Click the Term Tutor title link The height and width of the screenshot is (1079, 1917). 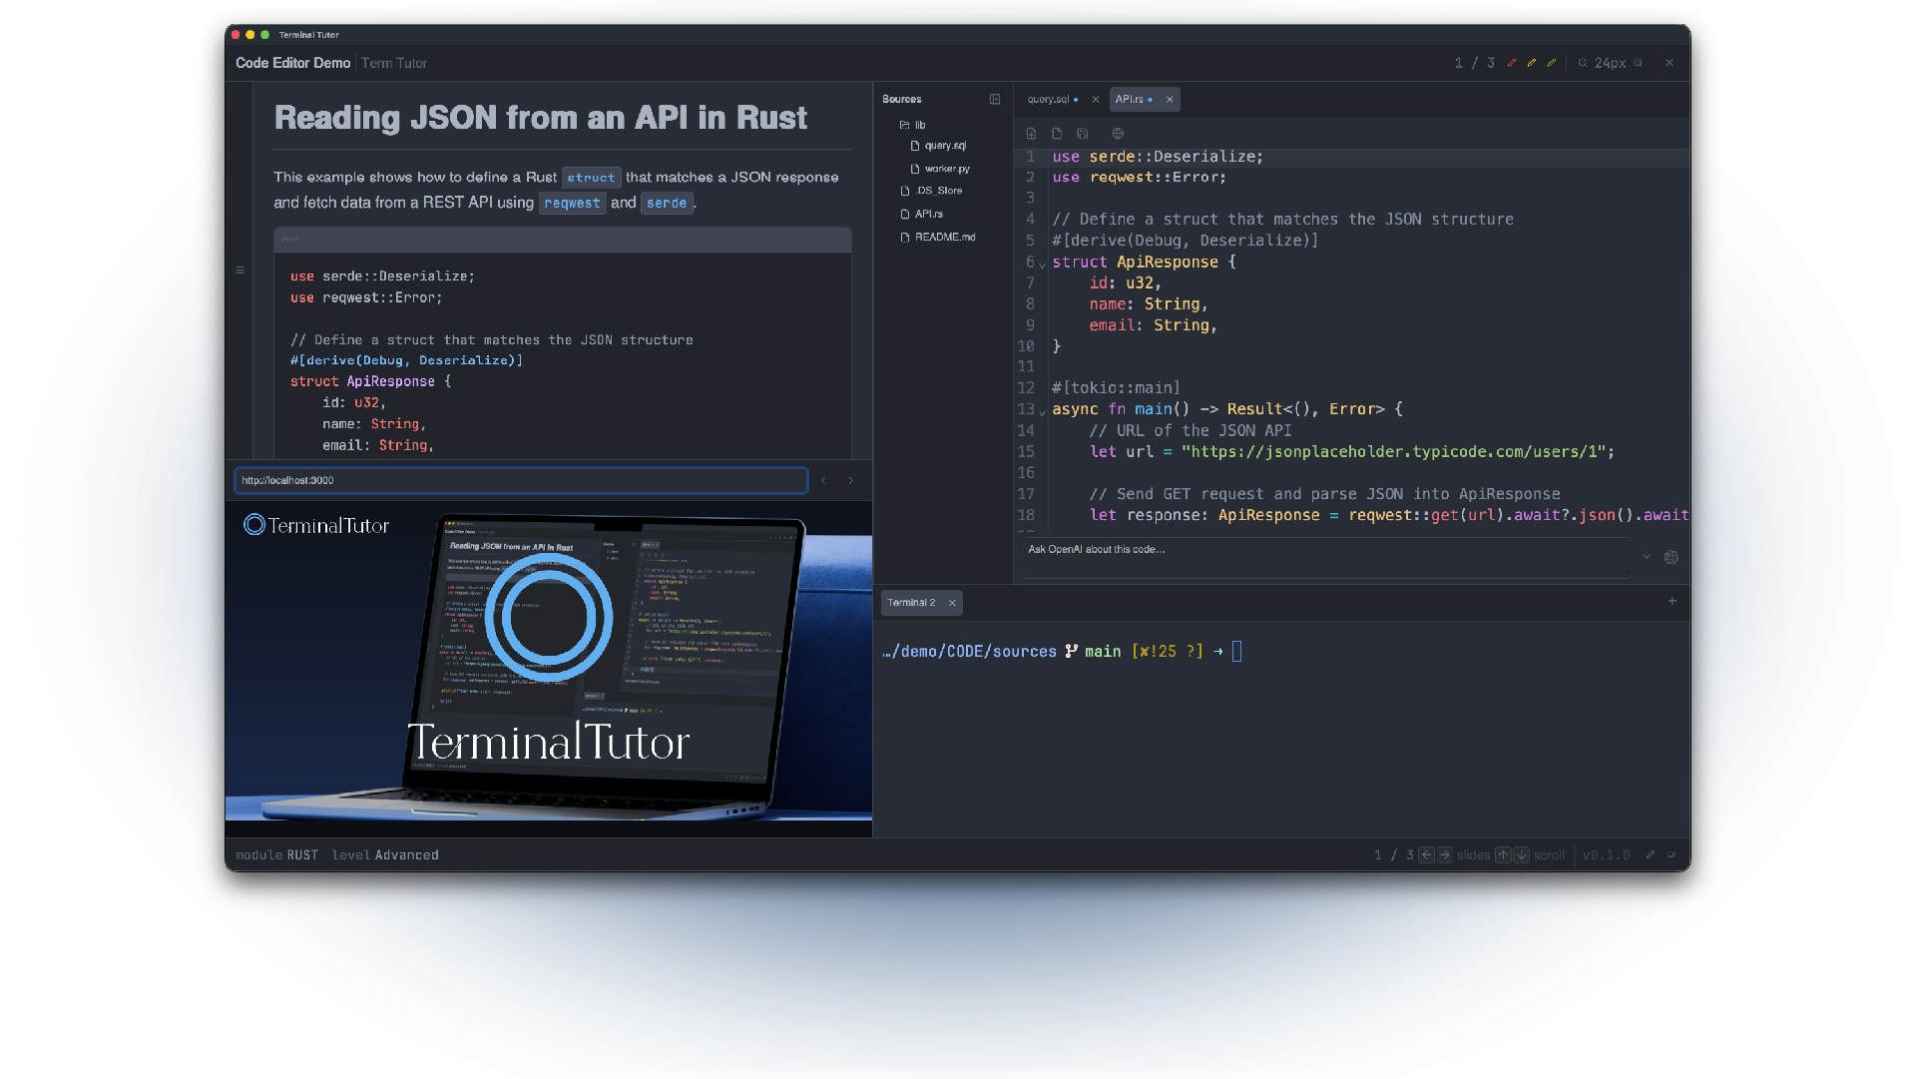point(394,63)
